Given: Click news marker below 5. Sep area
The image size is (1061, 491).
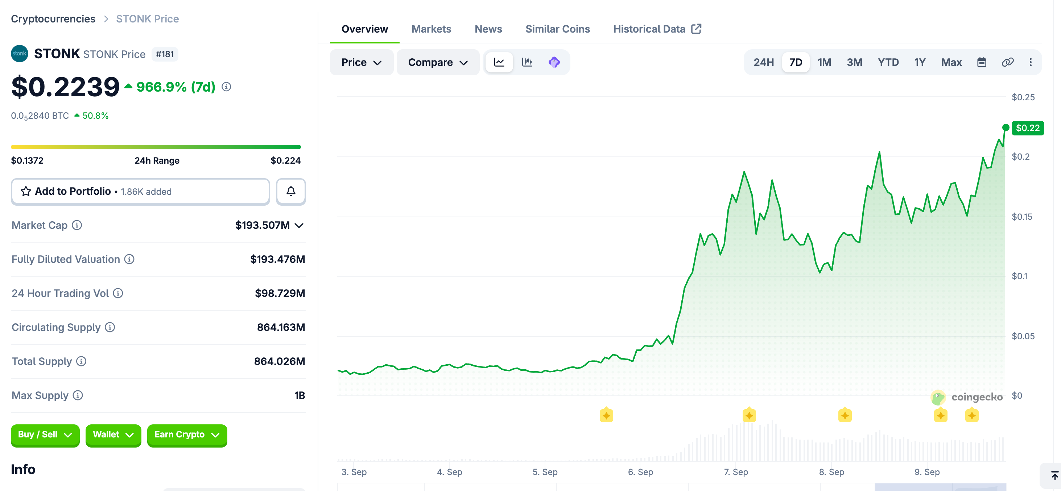Looking at the screenshot, I should pos(606,415).
